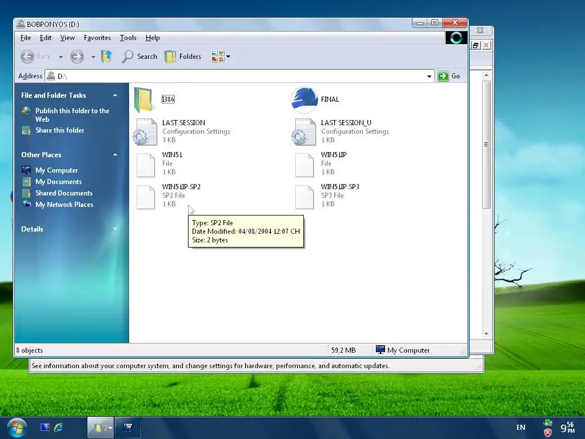Open the Views icon menu
Viewport: 585px width, 439px height.
(x=218, y=57)
